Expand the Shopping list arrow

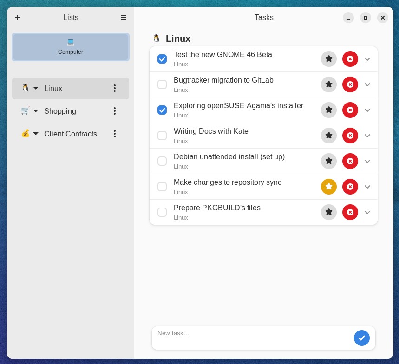36,111
